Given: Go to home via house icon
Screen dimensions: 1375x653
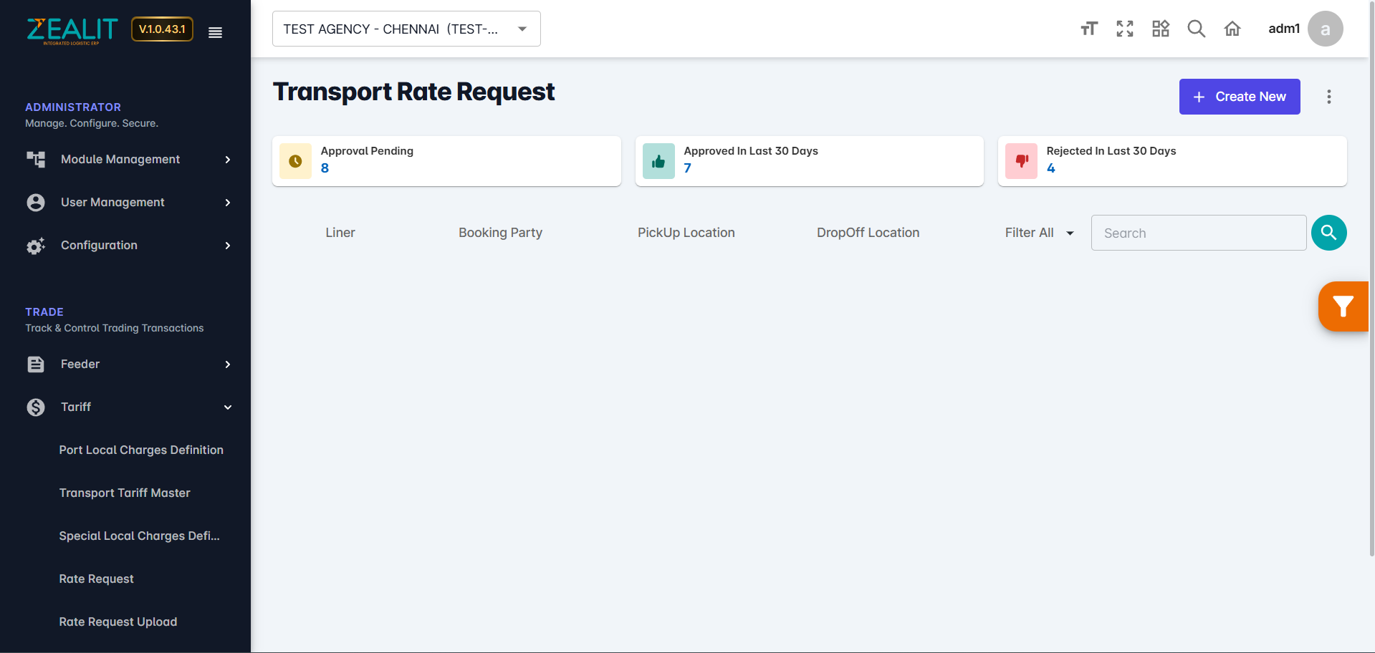Looking at the screenshot, I should pos(1232,29).
